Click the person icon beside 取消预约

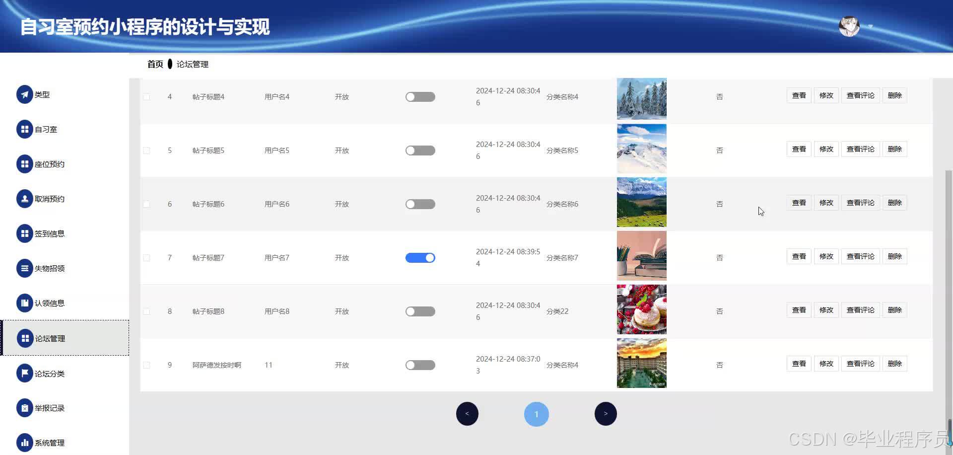(25, 199)
